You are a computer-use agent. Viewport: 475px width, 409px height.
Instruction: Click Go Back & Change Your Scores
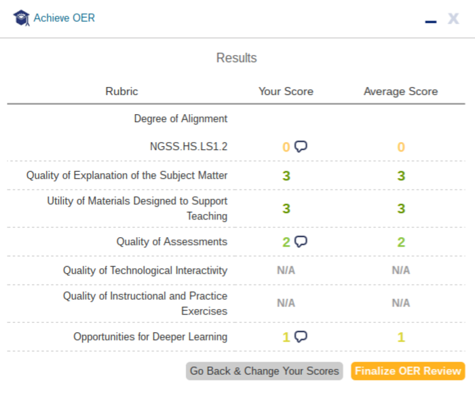pyautogui.click(x=264, y=371)
